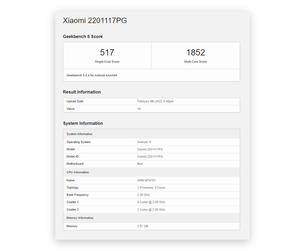Click the Model ID value in table

(x=150, y=156)
